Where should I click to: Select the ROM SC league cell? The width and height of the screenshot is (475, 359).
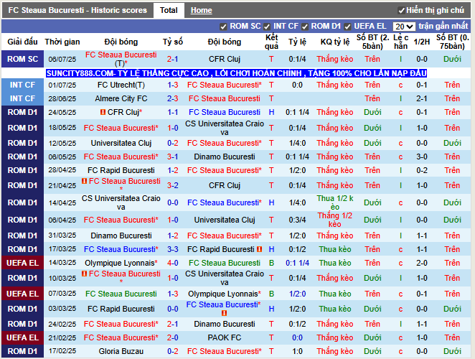click(x=23, y=59)
